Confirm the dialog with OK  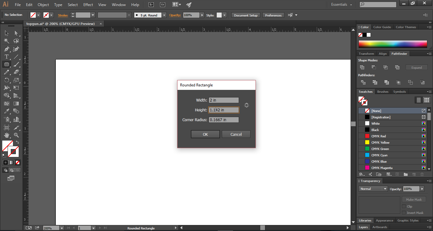[x=205, y=134]
